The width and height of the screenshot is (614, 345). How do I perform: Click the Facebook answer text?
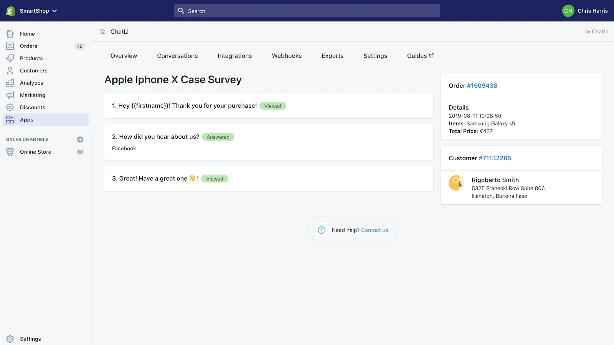point(124,148)
